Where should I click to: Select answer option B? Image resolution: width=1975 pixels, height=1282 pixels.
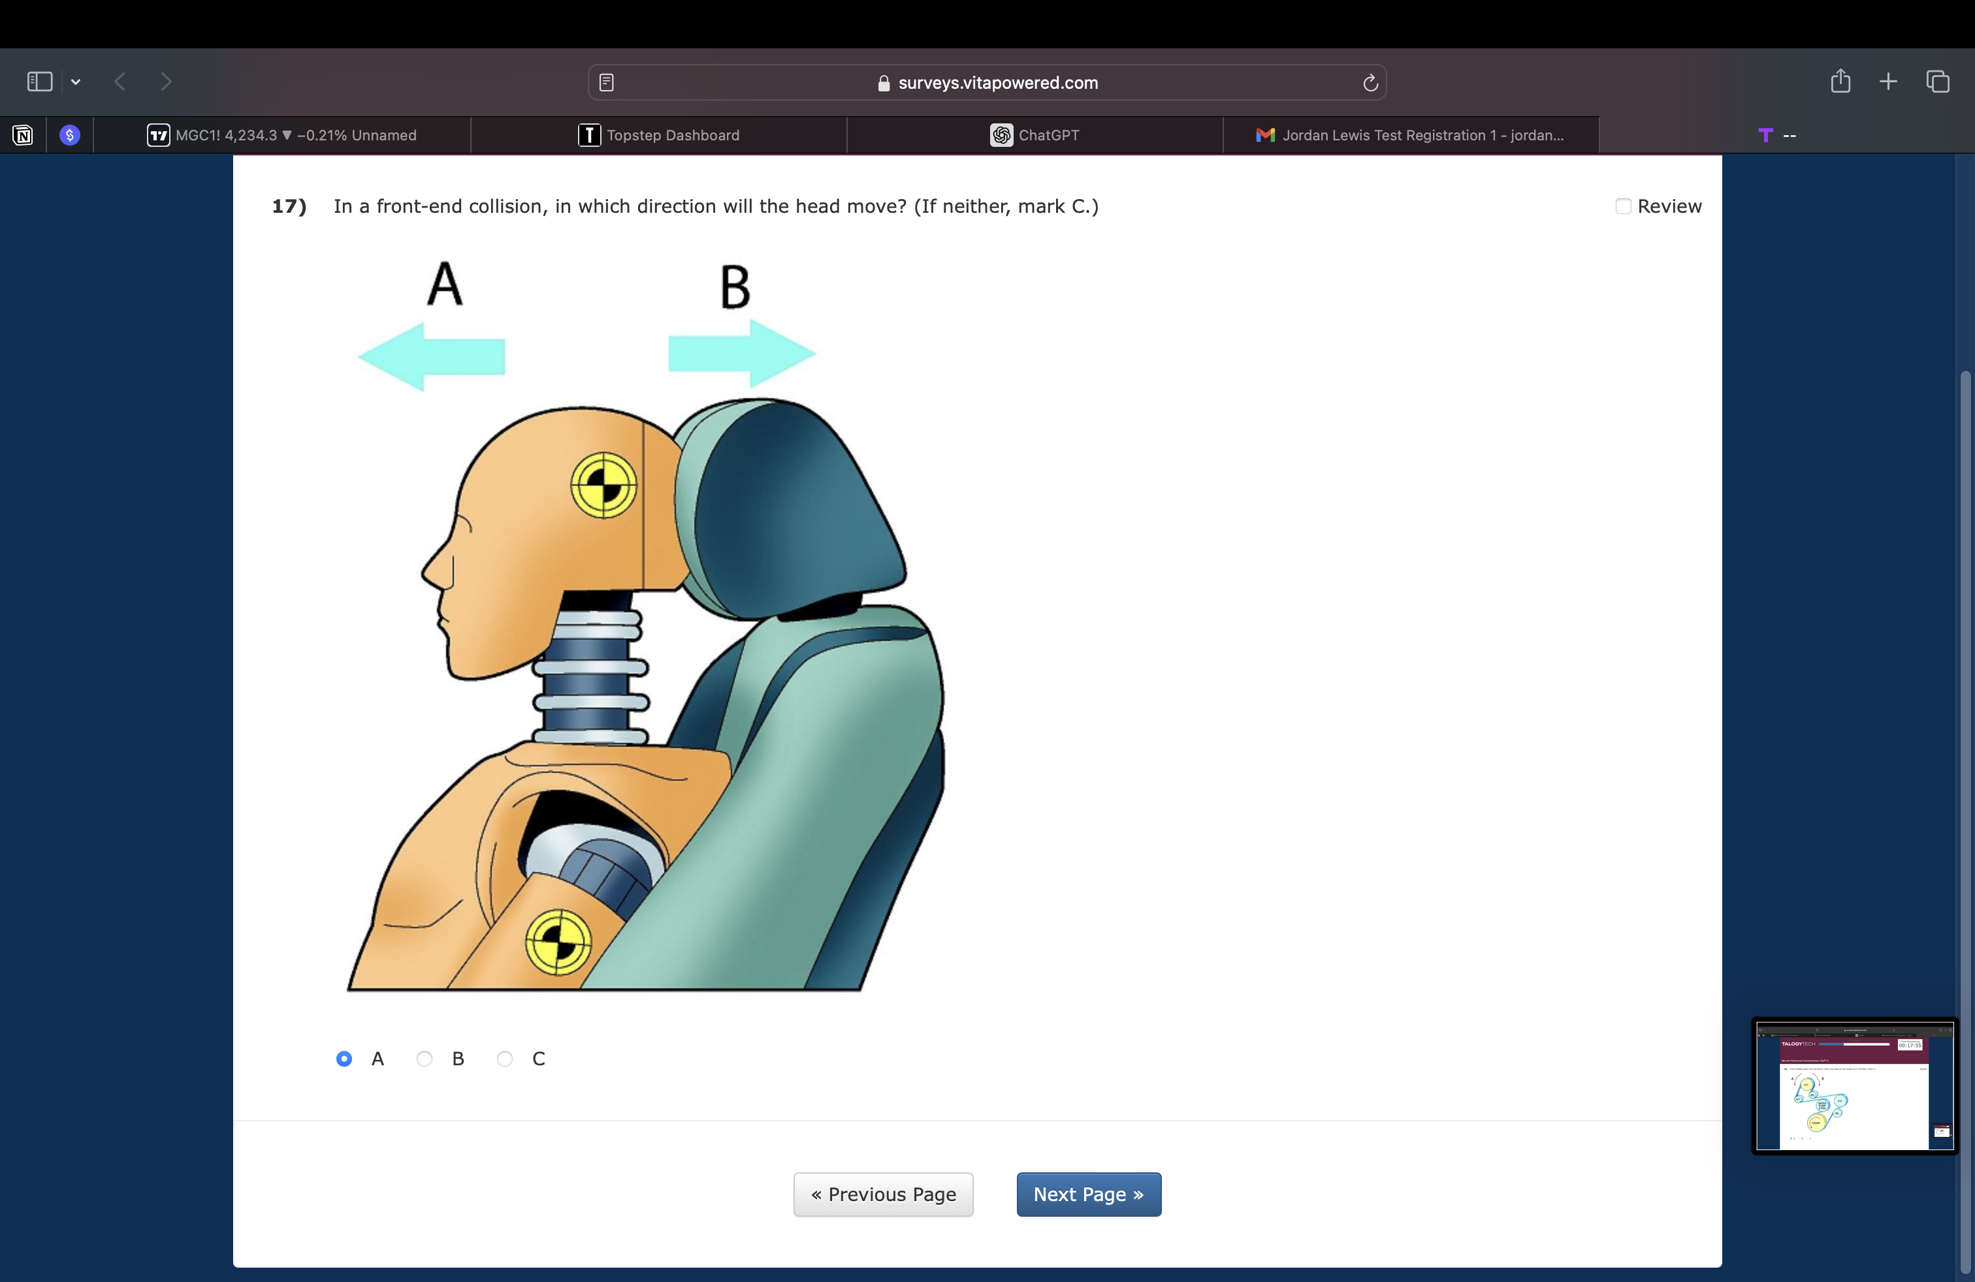[424, 1059]
